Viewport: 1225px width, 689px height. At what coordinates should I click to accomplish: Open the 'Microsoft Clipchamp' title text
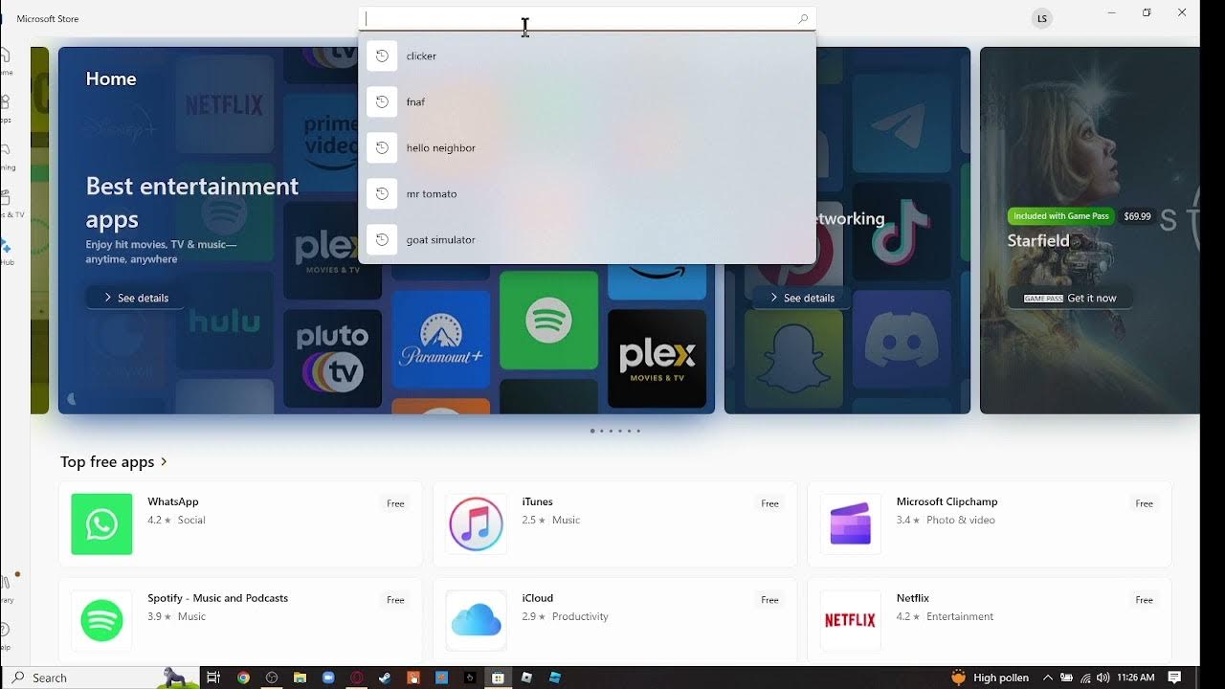pos(947,501)
